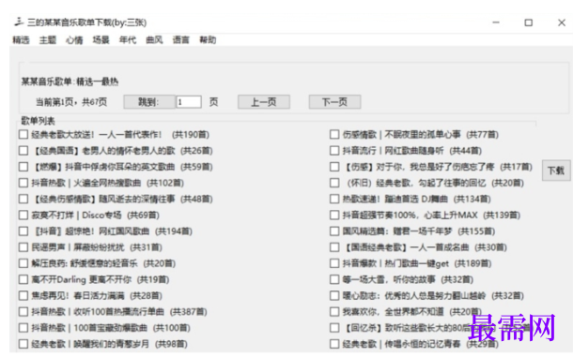
Task: Check 焦虑再见!春日活力满满 playlist
Action: 23,296
